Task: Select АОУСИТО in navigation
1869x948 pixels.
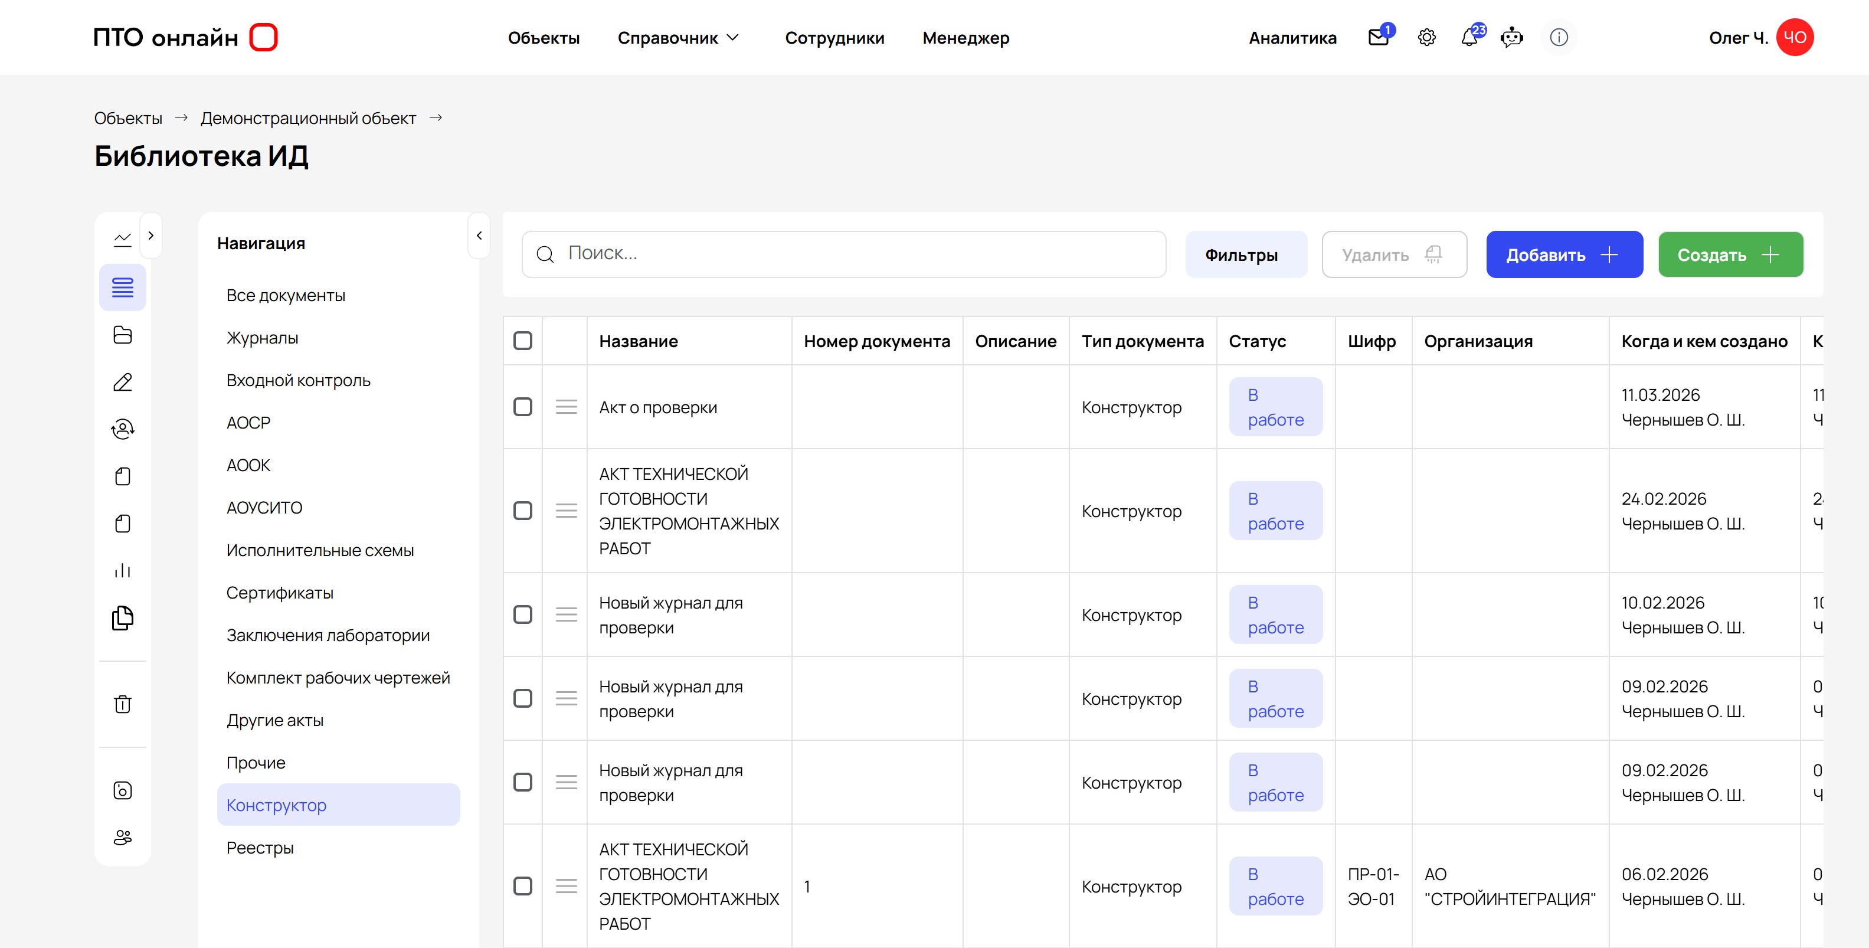Action: tap(338, 508)
